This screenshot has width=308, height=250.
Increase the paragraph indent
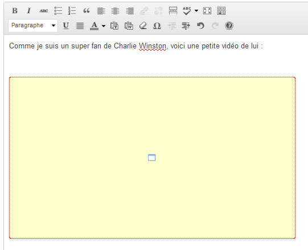point(186,26)
